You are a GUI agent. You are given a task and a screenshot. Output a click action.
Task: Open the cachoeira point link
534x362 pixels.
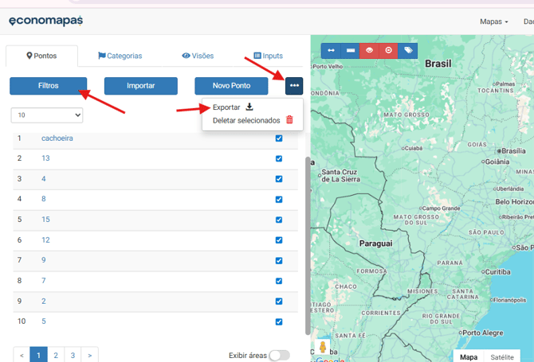[x=57, y=138]
